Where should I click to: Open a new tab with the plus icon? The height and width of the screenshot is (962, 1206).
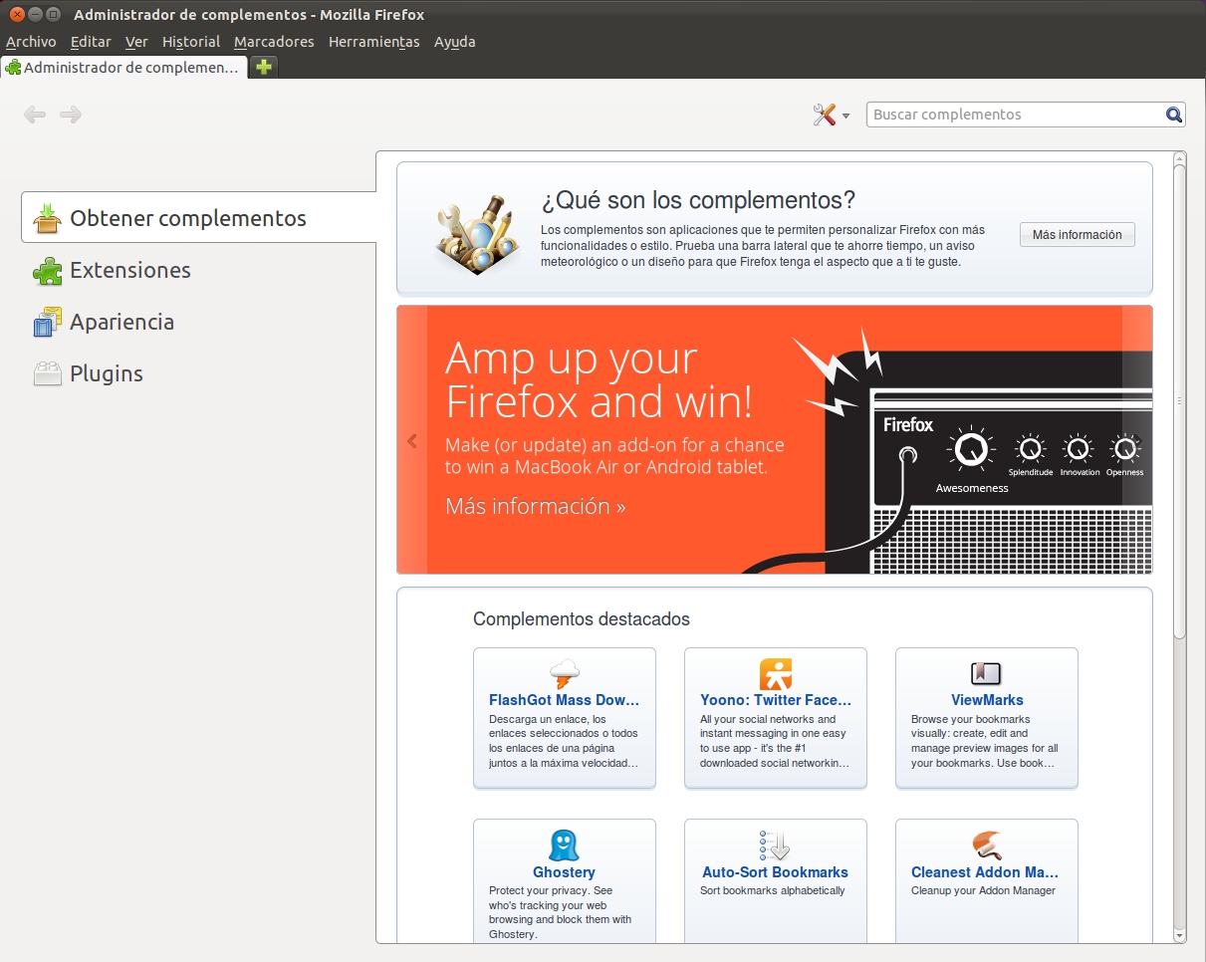pyautogui.click(x=263, y=67)
